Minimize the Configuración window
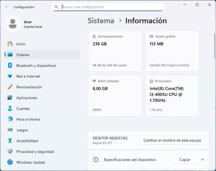This screenshot has width=216, height=171. click(x=185, y=5)
